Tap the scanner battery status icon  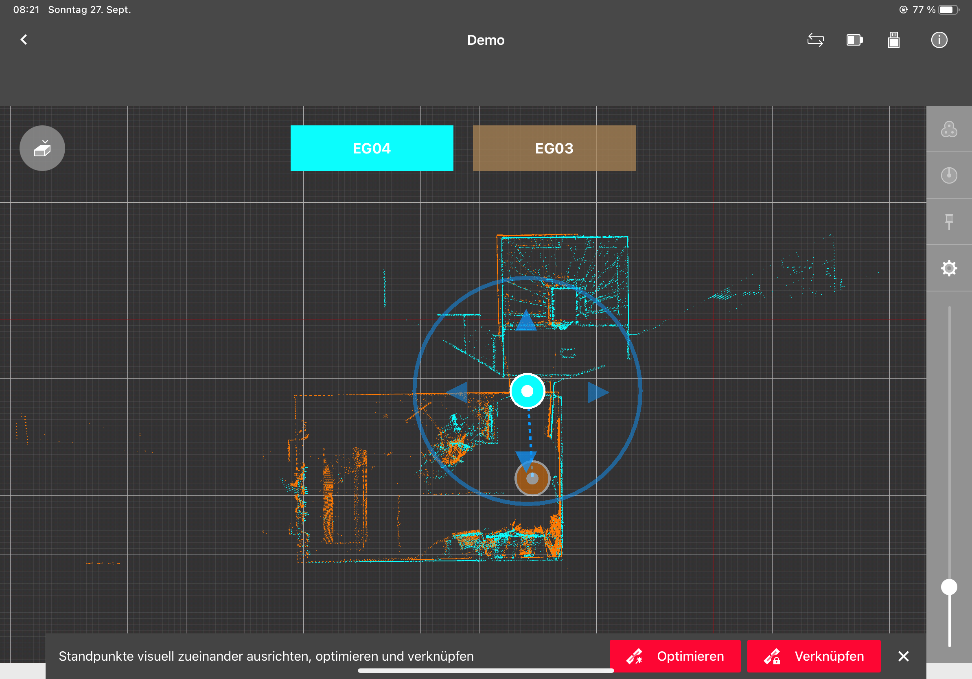[854, 40]
